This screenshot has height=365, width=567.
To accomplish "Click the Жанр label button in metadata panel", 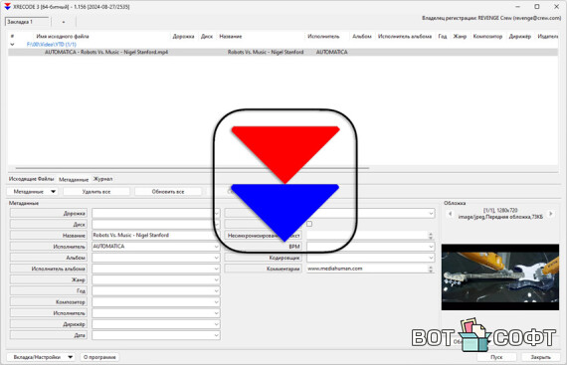I will point(49,279).
